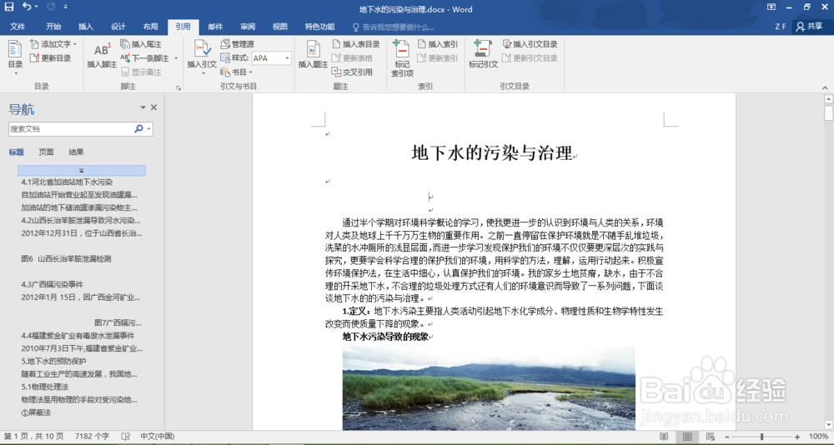The height and width of the screenshot is (445, 834).
Task: Click the Save icon in quick access toolbar
Action: 9,7
